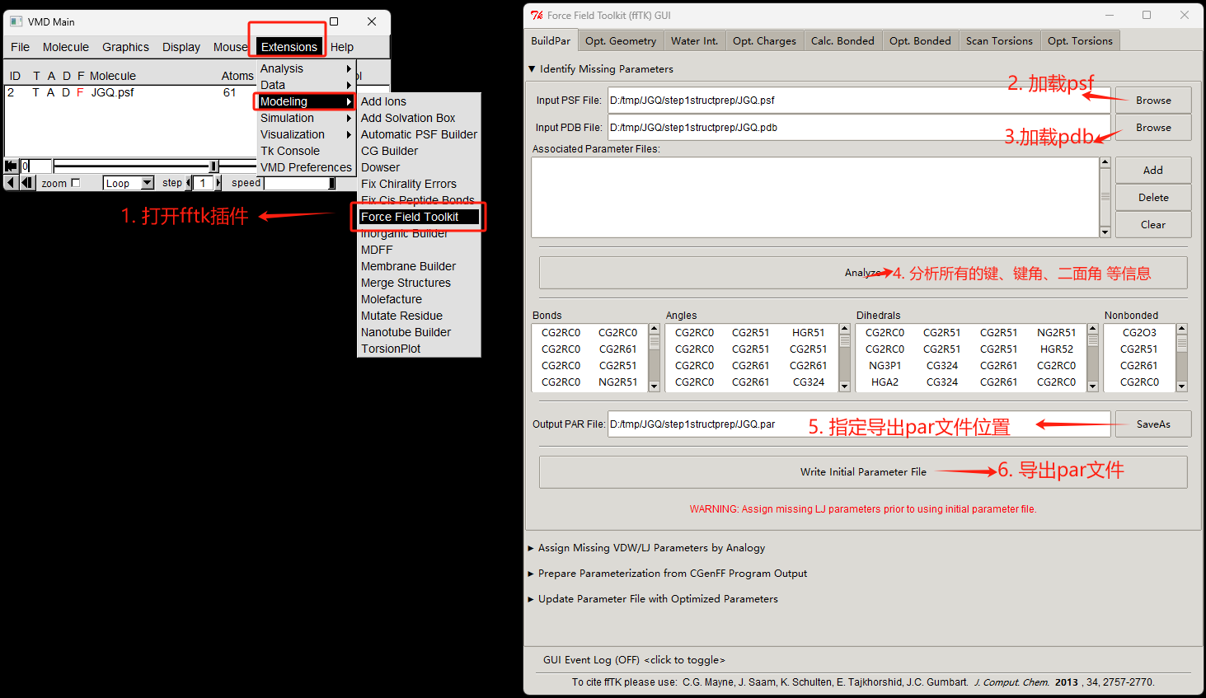The height and width of the screenshot is (698, 1206).
Task: Open the Molecule menu in VMD Main
Action: click(x=66, y=47)
